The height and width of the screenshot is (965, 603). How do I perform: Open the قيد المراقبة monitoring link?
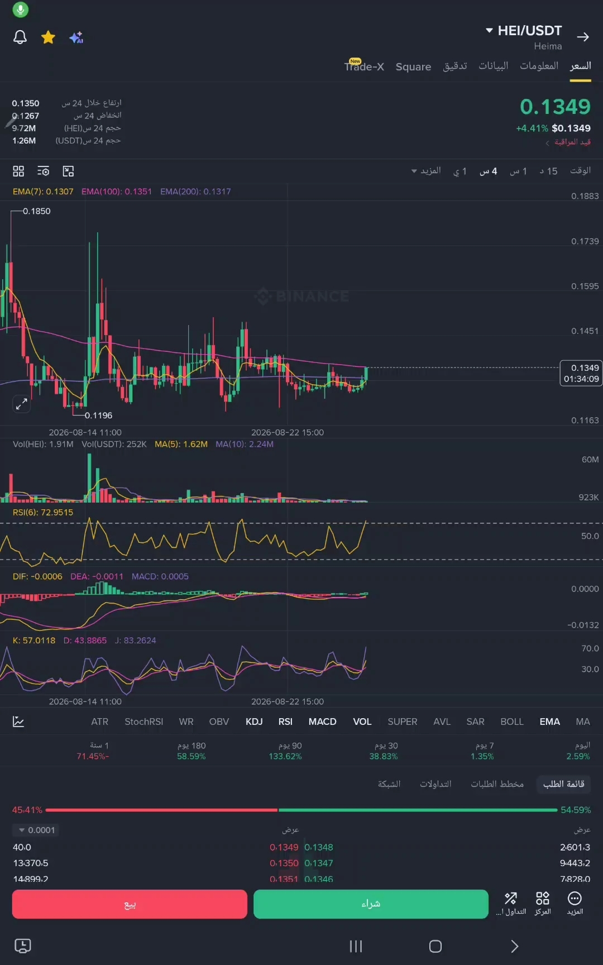[x=568, y=142]
